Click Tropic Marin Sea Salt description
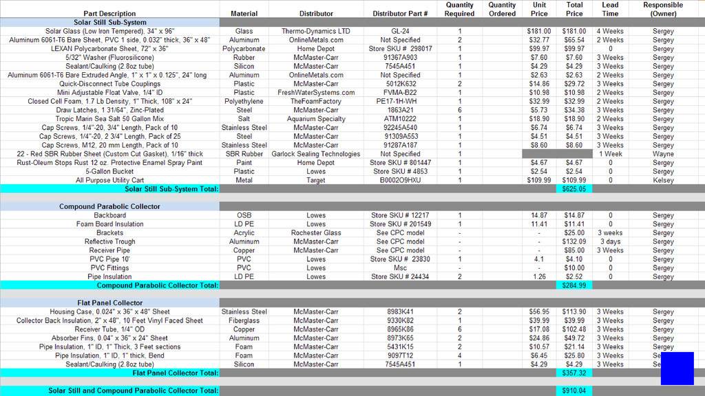 pos(109,119)
